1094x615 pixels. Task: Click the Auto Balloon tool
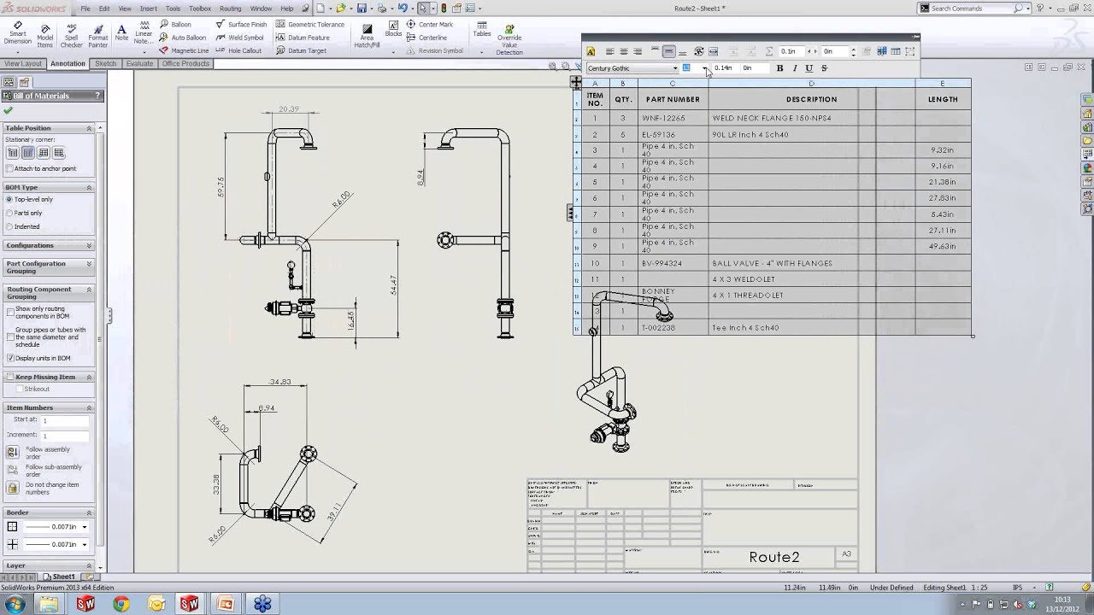point(182,38)
